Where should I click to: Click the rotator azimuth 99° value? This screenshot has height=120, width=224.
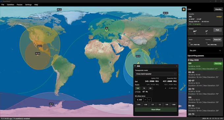coord(195,31)
